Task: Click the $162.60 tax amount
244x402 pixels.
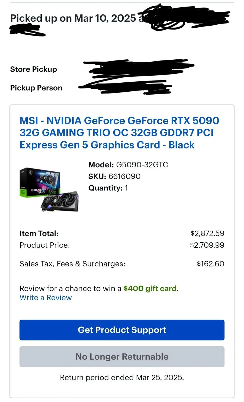Action: [x=210, y=264]
